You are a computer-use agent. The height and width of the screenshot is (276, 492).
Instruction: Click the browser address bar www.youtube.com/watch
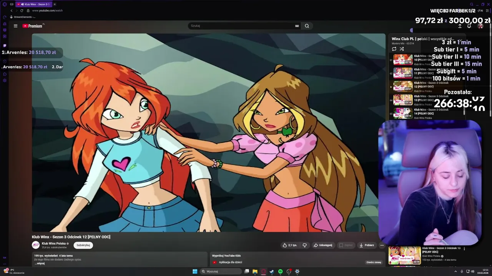tap(47, 10)
